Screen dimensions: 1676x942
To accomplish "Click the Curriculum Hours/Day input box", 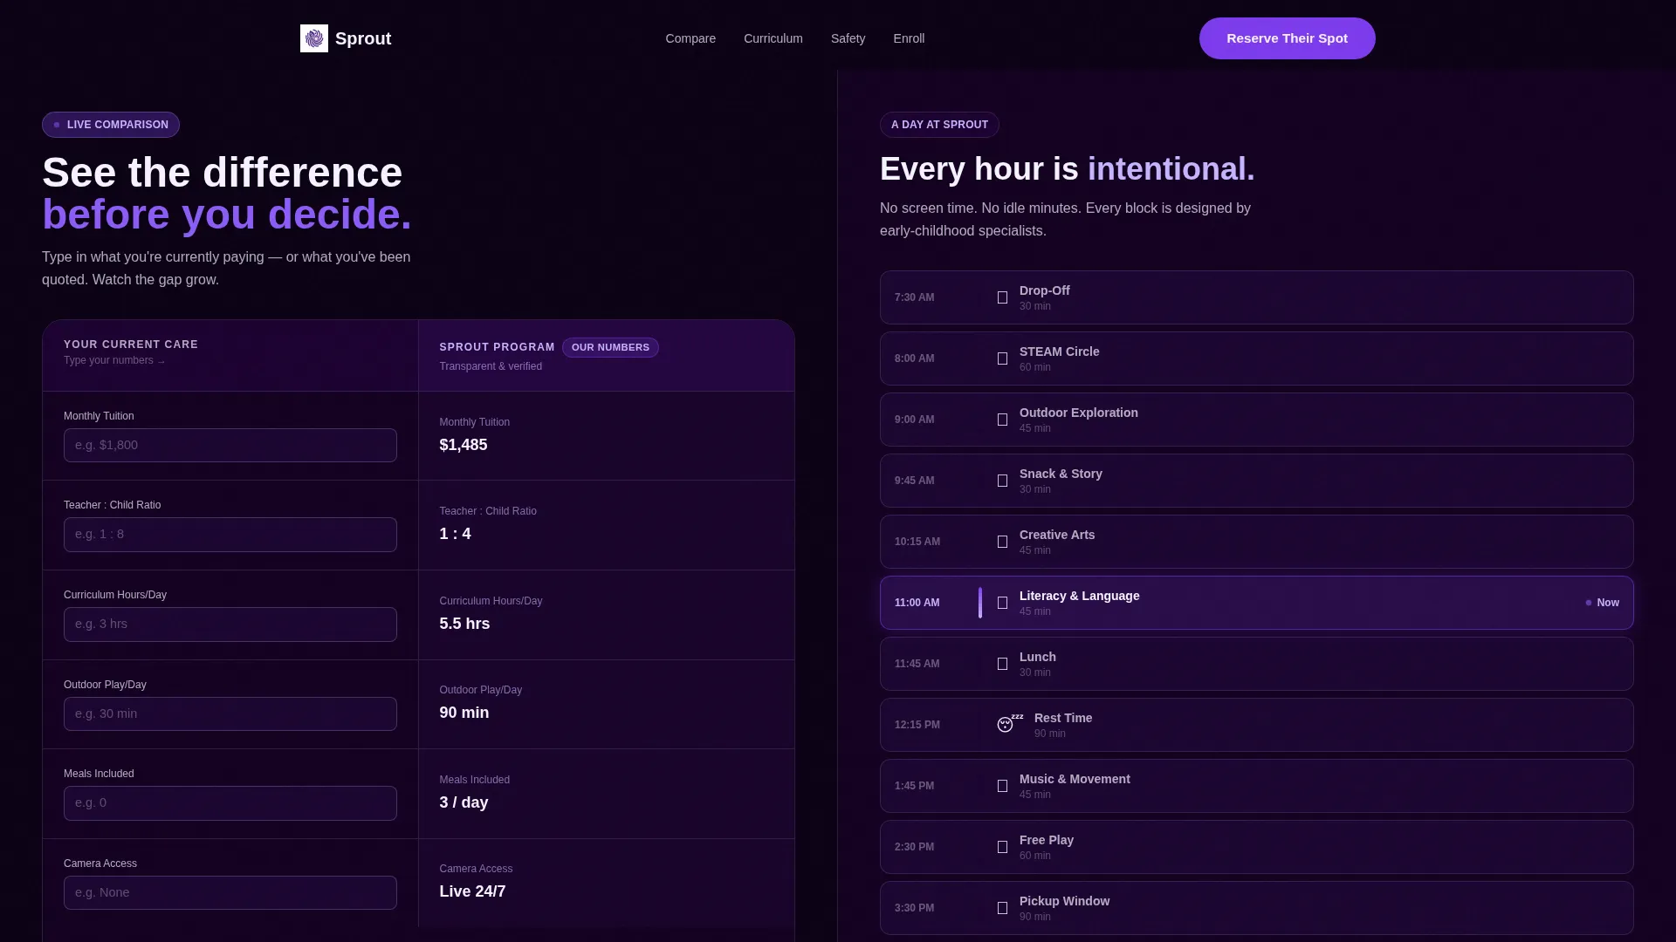I will click(x=230, y=625).
